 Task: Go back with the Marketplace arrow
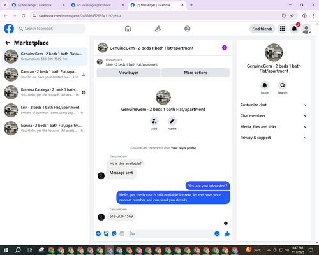8,43
